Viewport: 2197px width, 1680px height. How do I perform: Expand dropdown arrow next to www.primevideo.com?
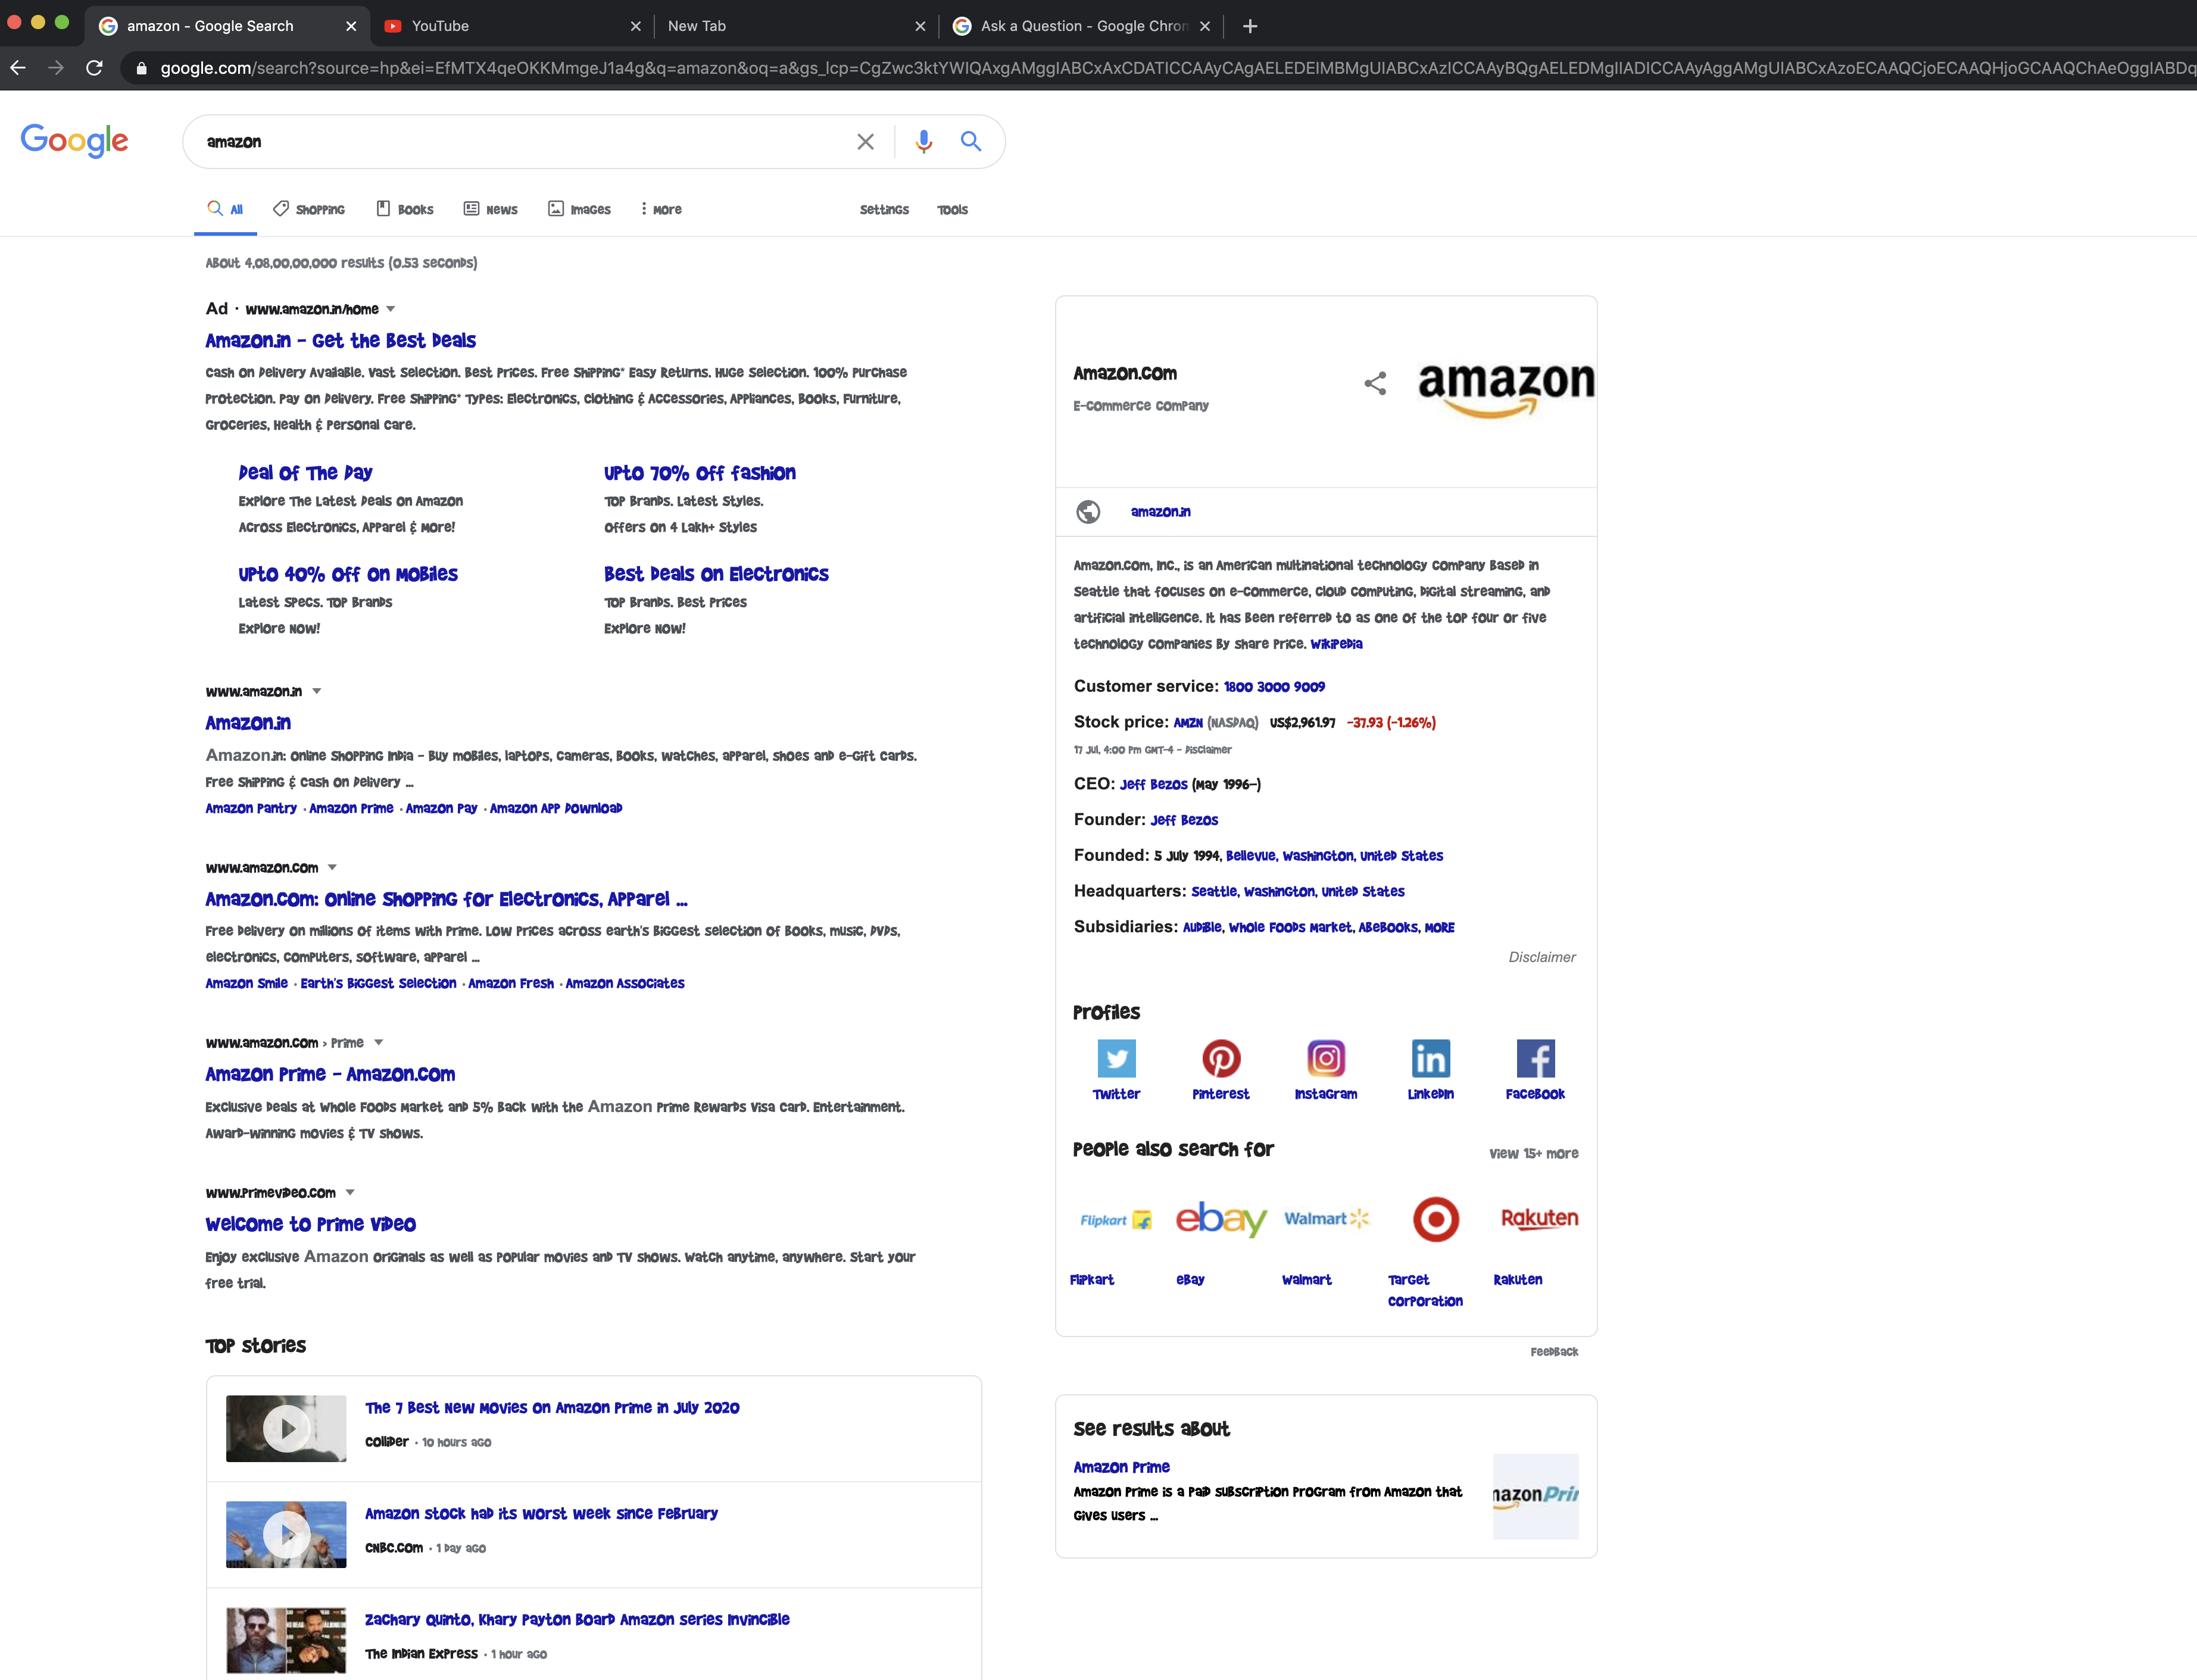[350, 1192]
